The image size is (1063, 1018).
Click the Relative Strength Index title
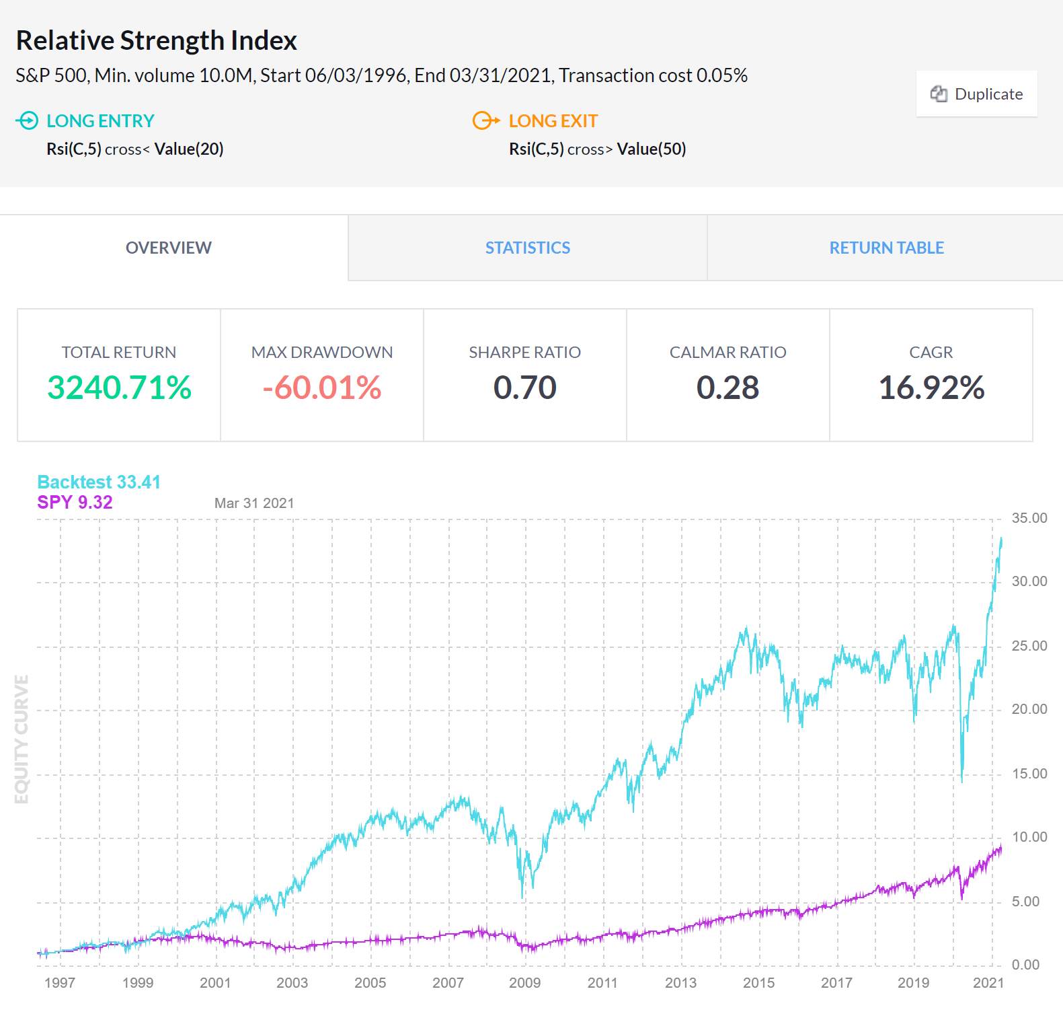tap(157, 40)
